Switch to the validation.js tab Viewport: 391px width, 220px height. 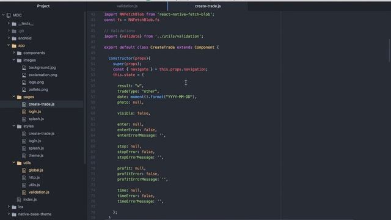click(x=127, y=6)
